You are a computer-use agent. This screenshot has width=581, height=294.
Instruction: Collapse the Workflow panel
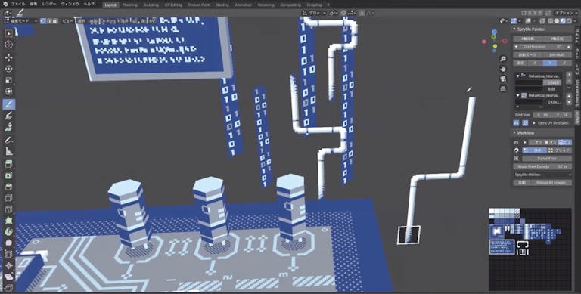tap(514, 132)
